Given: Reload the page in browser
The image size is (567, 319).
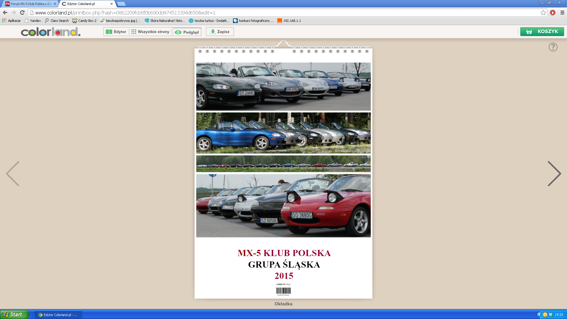Looking at the screenshot, I should pyautogui.click(x=22, y=13).
